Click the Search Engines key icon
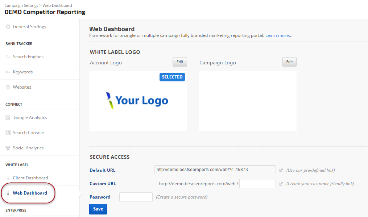The width and height of the screenshot is (368, 217). (8, 57)
